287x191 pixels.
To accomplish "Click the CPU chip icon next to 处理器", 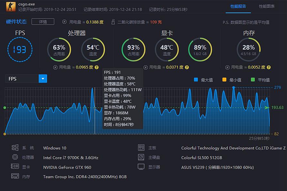I will 15,157.
